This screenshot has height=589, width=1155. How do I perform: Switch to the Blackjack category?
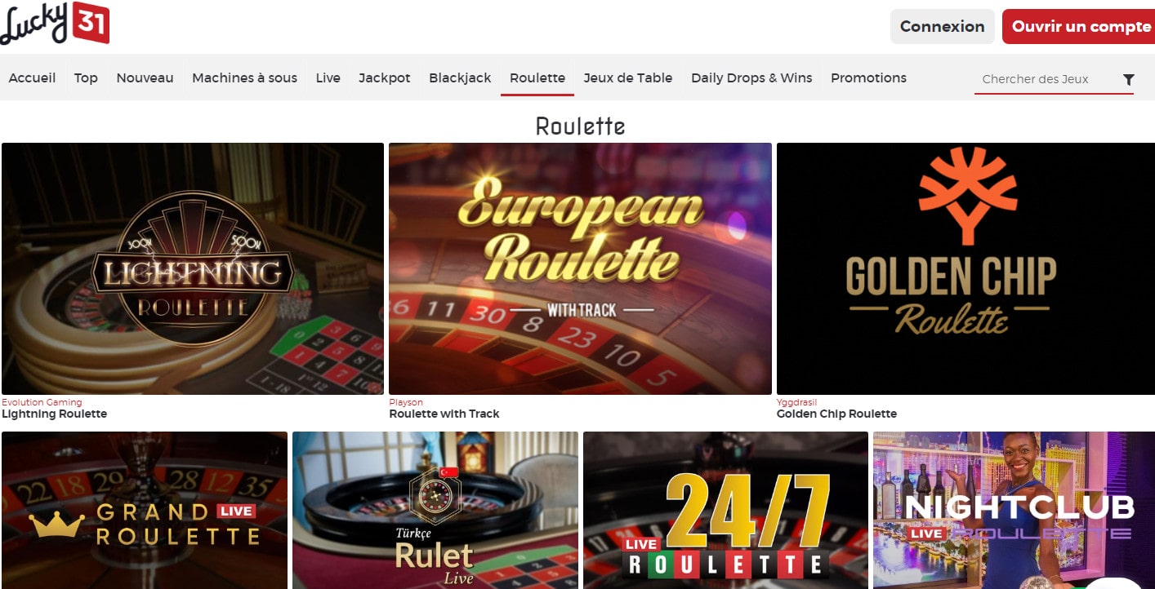(460, 78)
